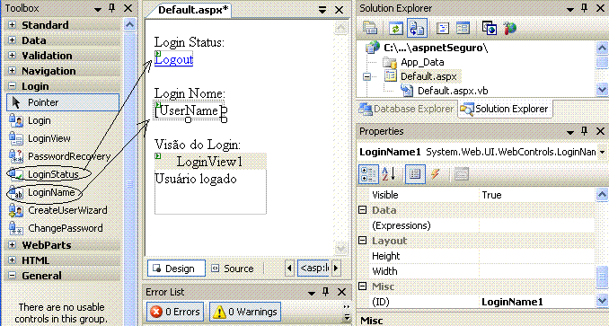Select the Default.aspx document tab
This screenshot has height=326, width=609.
click(193, 10)
